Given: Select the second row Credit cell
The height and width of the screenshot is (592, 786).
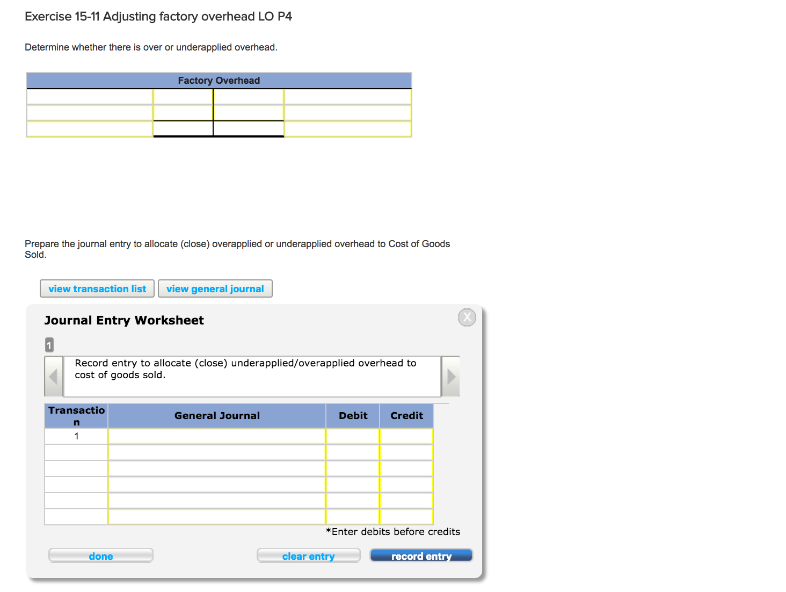Looking at the screenshot, I should [406, 452].
